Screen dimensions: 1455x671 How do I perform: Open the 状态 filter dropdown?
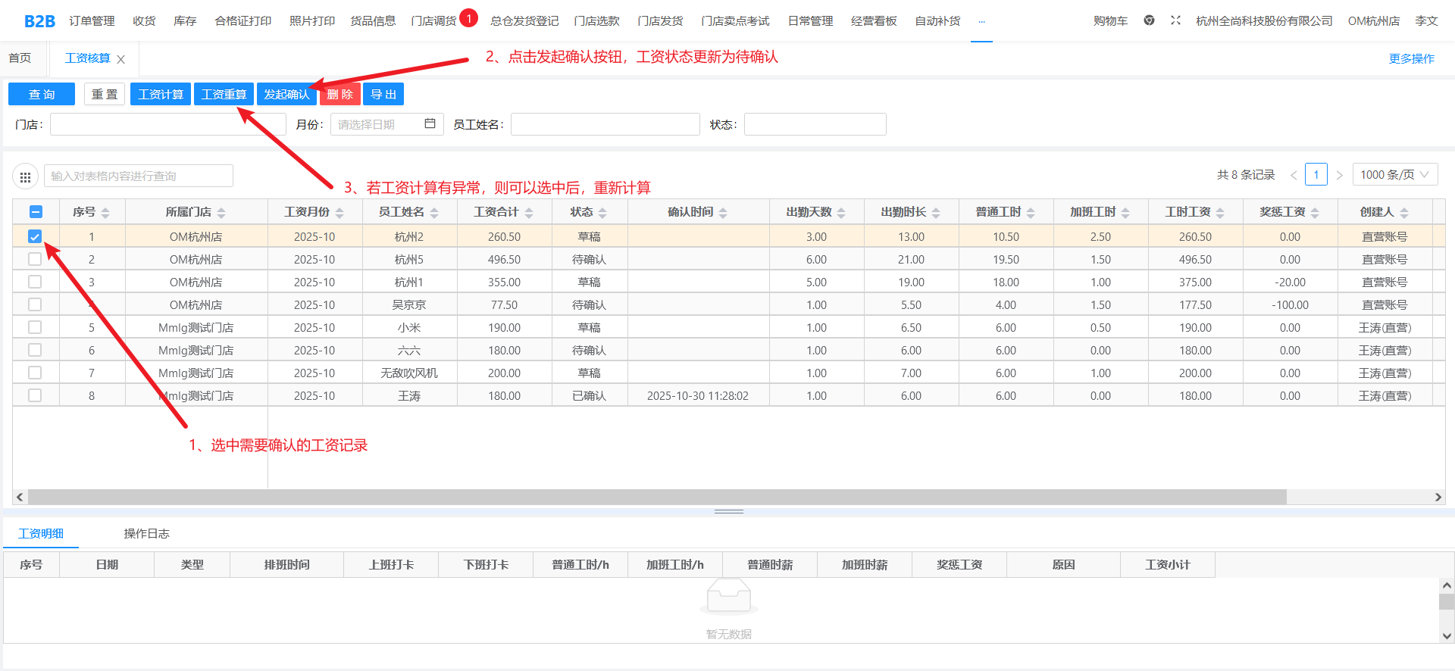tap(815, 124)
